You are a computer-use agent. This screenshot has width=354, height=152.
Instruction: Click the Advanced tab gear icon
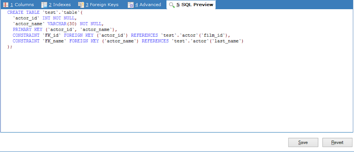(131, 5)
